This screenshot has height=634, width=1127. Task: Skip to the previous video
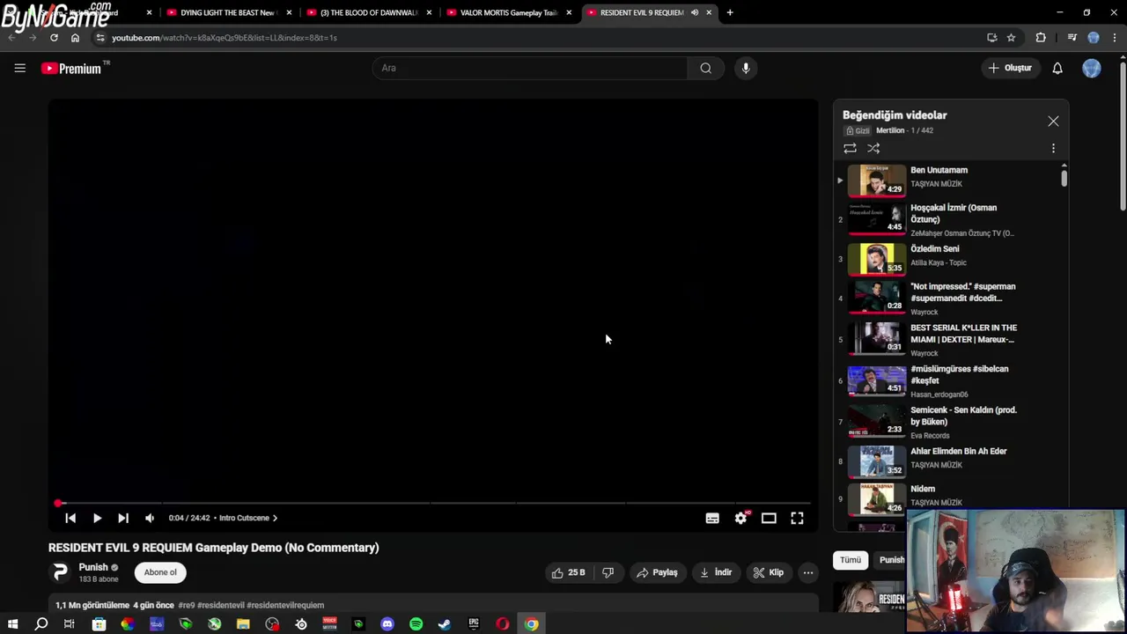click(x=70, y=518)
